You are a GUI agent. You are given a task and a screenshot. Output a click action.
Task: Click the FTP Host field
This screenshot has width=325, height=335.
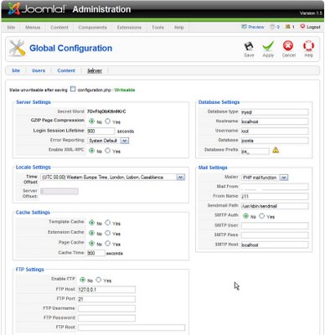106,289
